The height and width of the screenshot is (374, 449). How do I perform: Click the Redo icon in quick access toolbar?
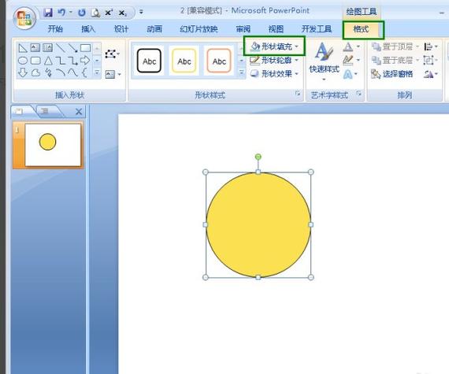82,13
